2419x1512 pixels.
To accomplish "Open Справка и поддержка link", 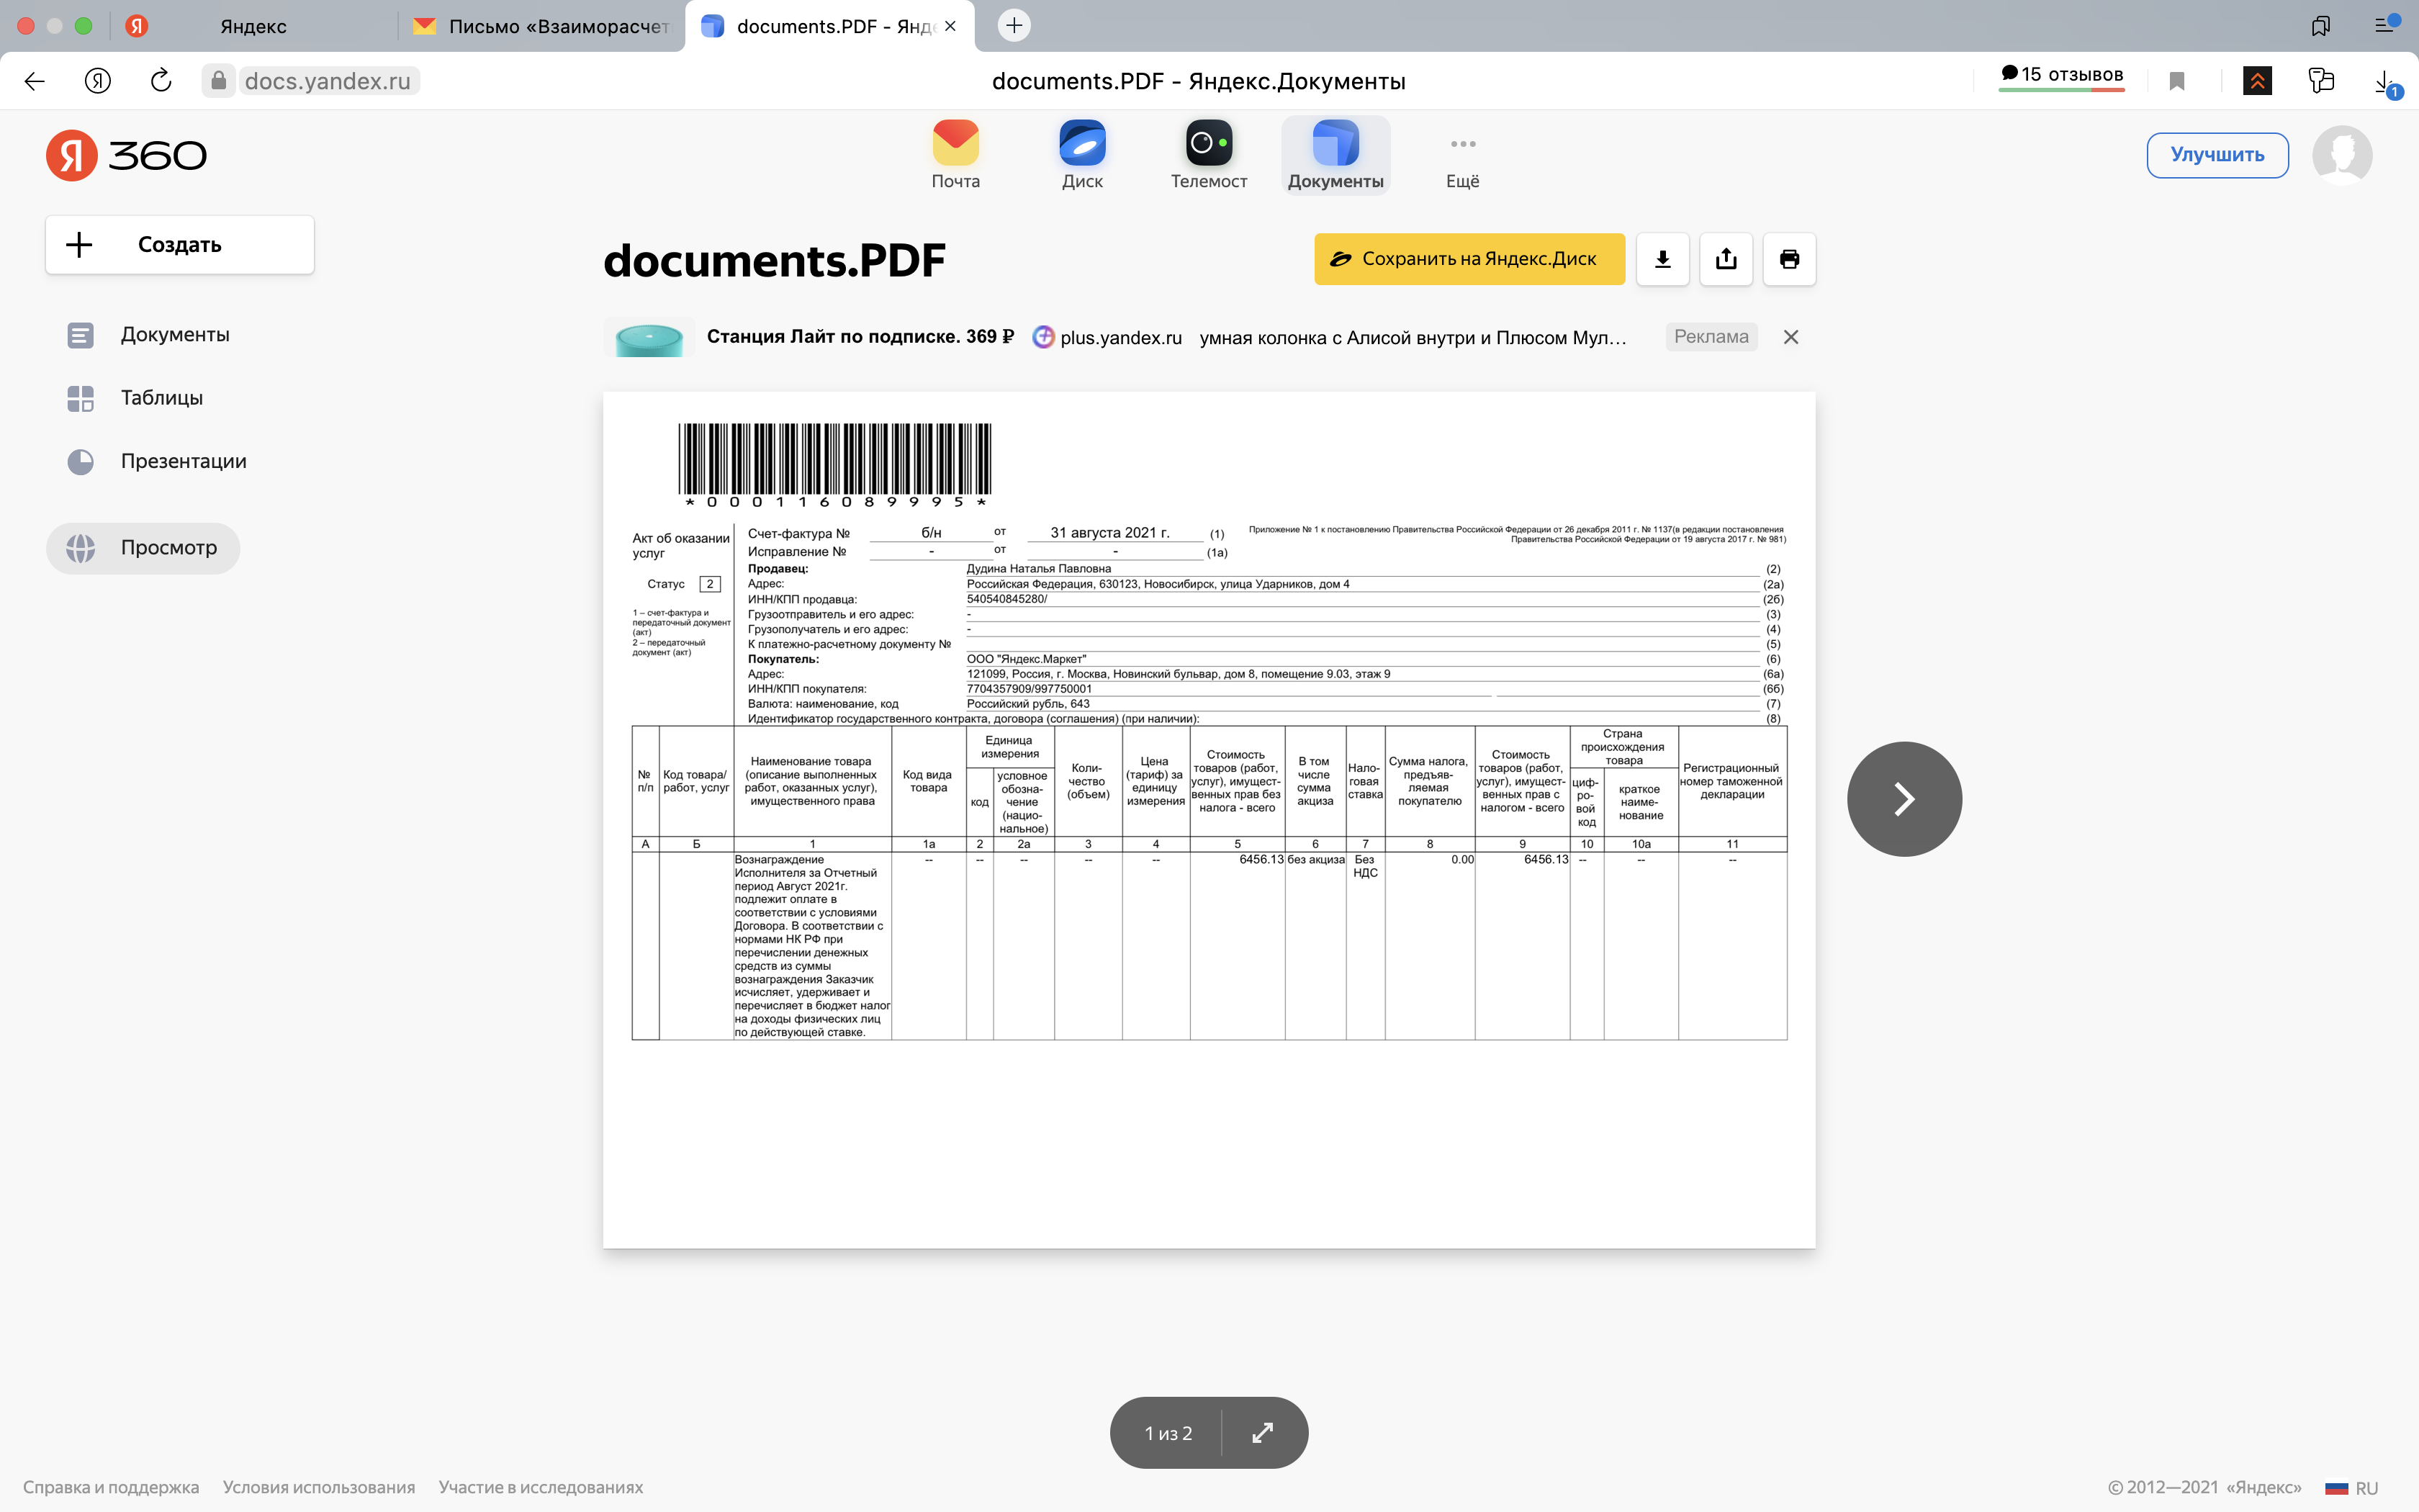I will (x=111, y=1488).
